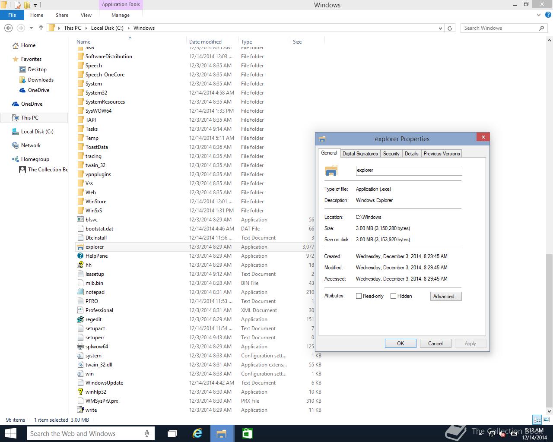Click the notepad application icon
Viewport: 553px width, 442px height.
pyautogui.click(x=80, y=292)
